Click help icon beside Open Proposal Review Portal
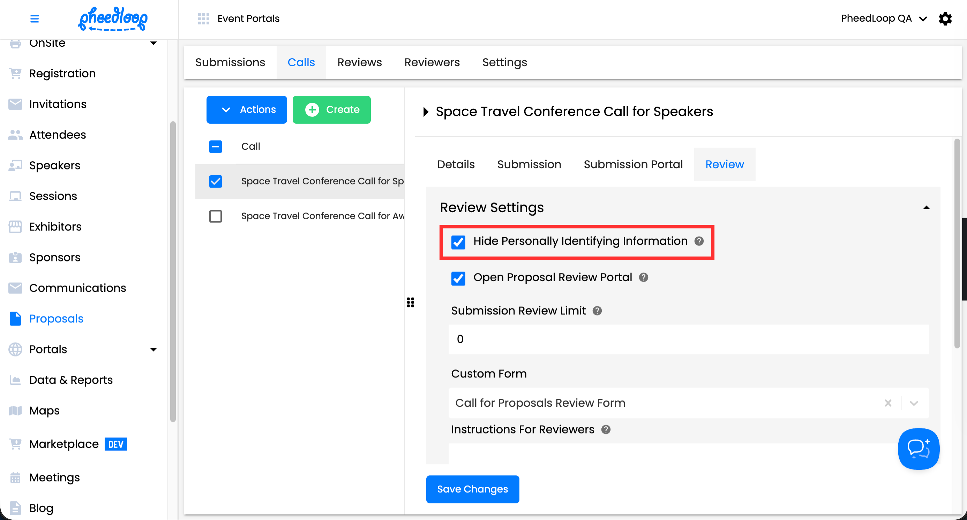Image resolution: width=967 pixels, height=520 pixels. tap(643, 277)
